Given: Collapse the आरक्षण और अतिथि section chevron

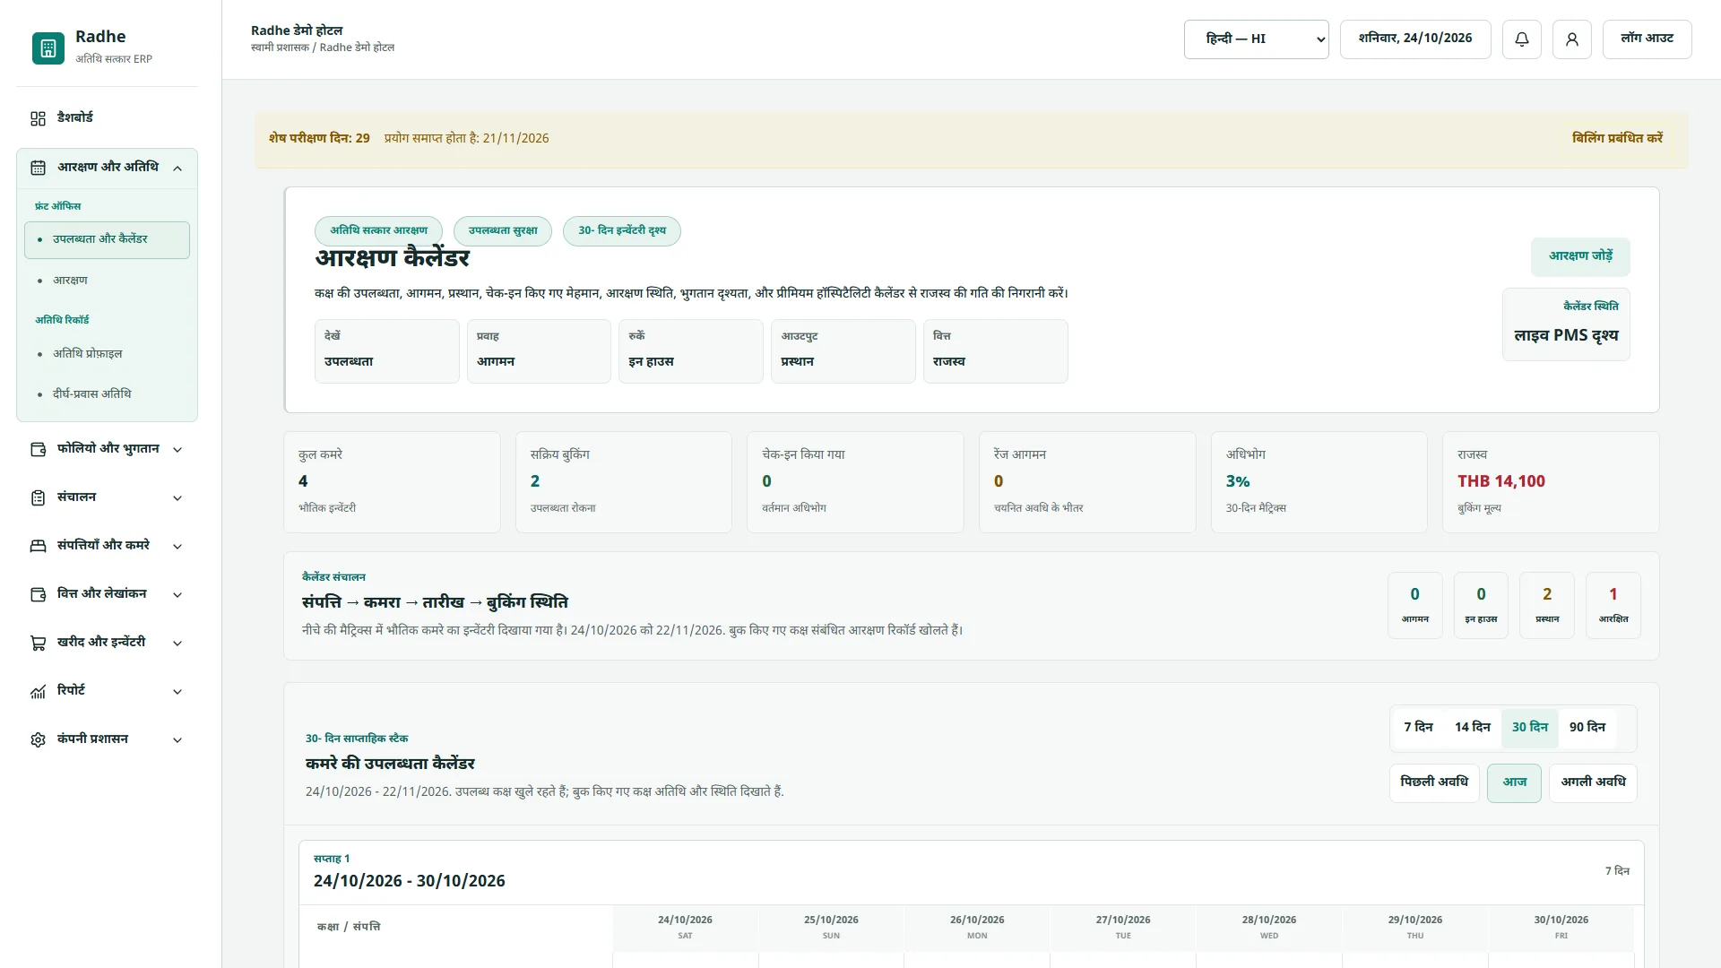Looking at the screenshot, I should tap(177, 169).
